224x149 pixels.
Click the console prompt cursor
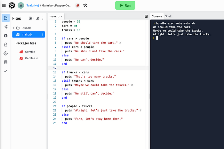pyautogui.click(x=157, y=38)
